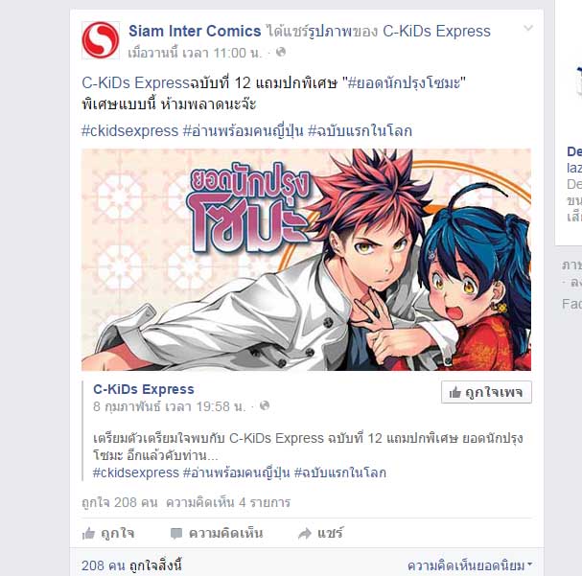Image resolution: width=582 pixels, height=576 pixels.
Task: Click the speech bubble ความคิดเห็น icon
Action: pyautogui.click(x=175, y=534)
